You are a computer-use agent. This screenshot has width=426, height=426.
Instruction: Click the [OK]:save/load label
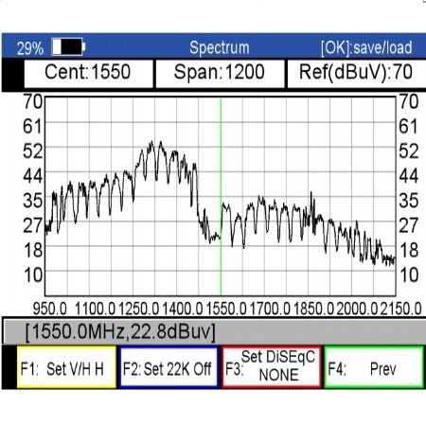[366, 48]
